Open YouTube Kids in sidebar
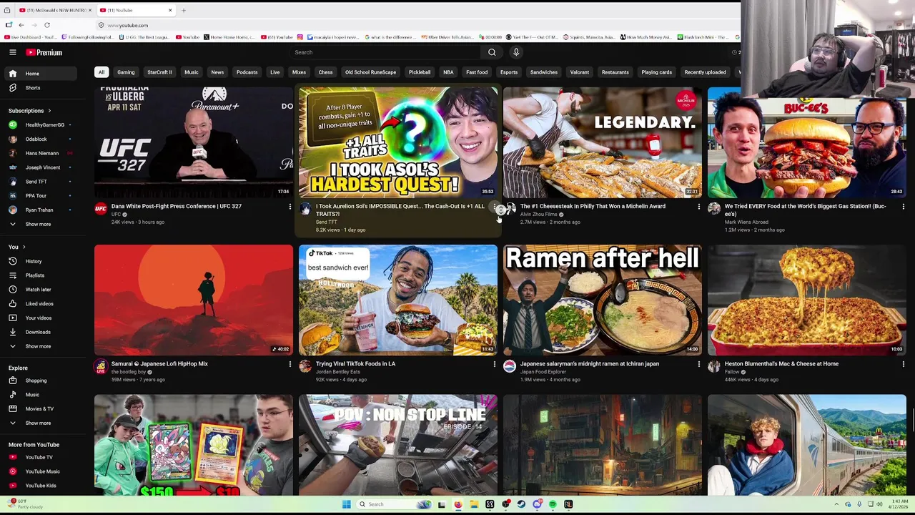Viewport: 915px width, 515px height. click(40, 486)
